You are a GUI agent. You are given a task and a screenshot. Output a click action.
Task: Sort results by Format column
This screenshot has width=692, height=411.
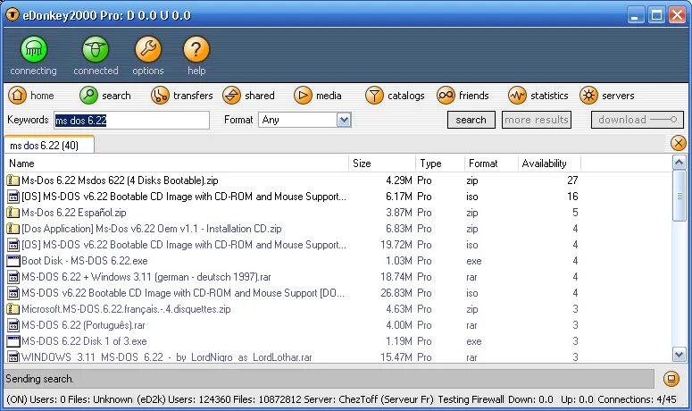pyautogui.click(x=491, y=164)
